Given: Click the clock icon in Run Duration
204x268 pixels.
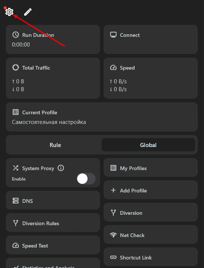Looking at the screenshot, I should tap(16, 35).
